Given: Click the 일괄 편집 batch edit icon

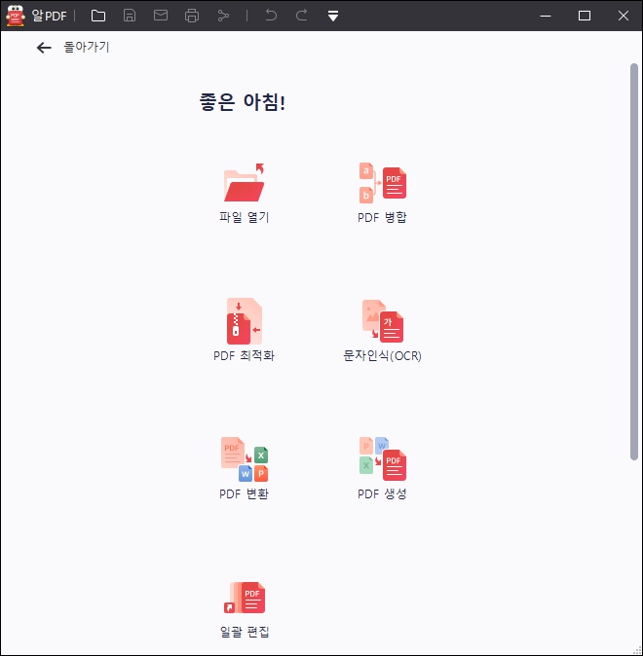Looking at the screenshot, I should (x=245, y=598).
